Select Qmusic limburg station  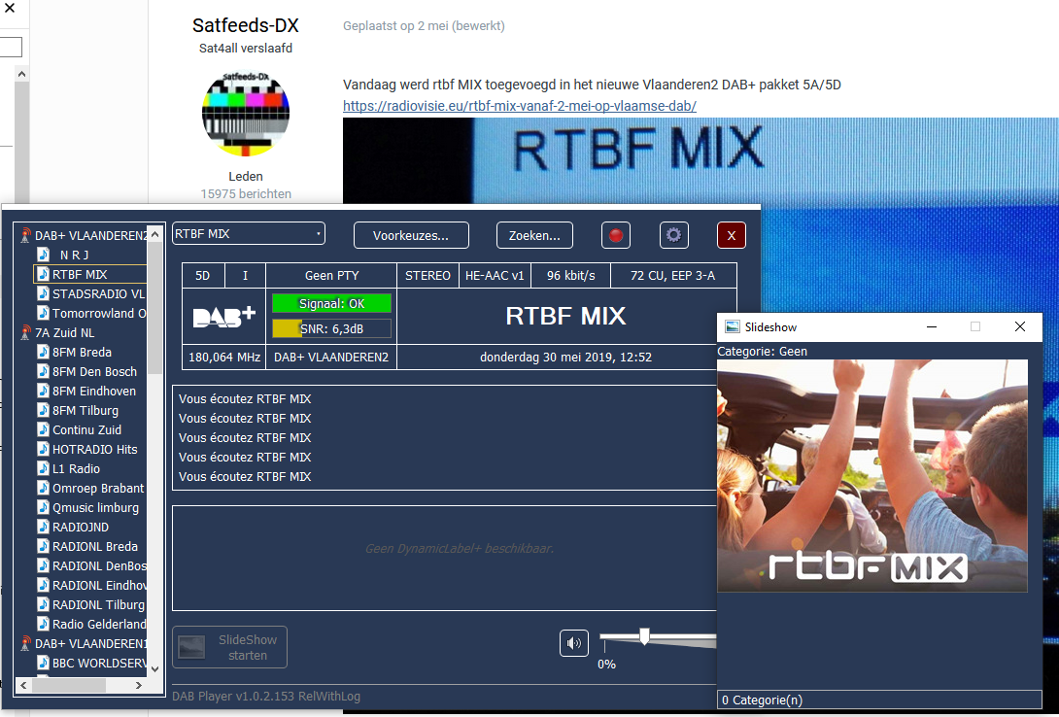click(x=95, y=508)
